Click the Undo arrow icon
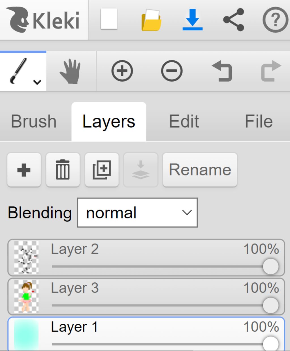This screenshot has width=290, height=351. click(x=222, y=71)
